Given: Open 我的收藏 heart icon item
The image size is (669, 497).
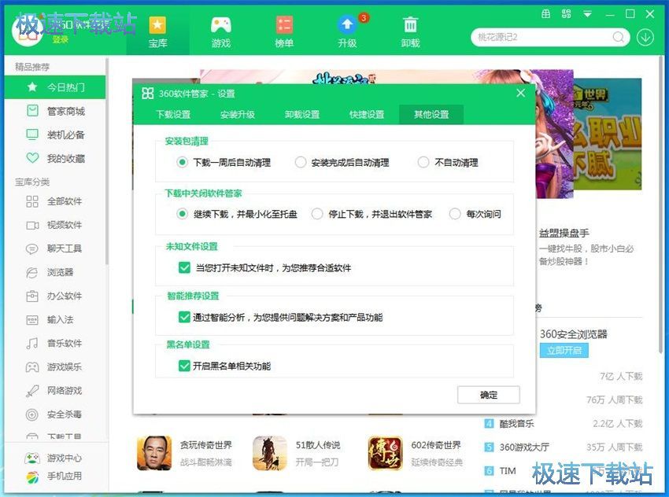Looking at the screenshot, I should [54, 159].
